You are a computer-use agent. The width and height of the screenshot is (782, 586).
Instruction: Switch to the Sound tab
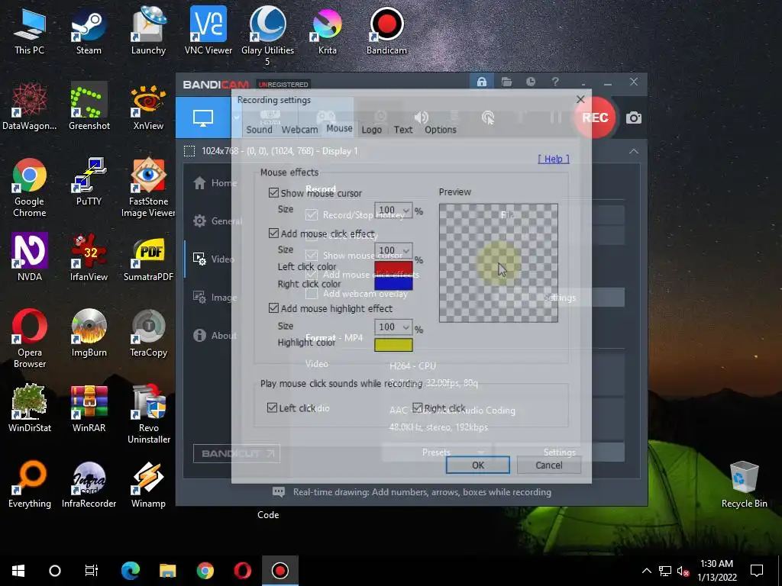260,130
